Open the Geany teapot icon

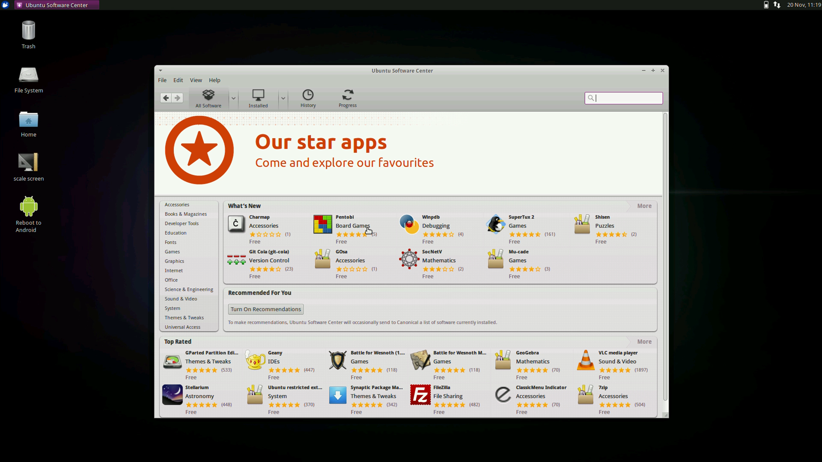click(255, 360)
